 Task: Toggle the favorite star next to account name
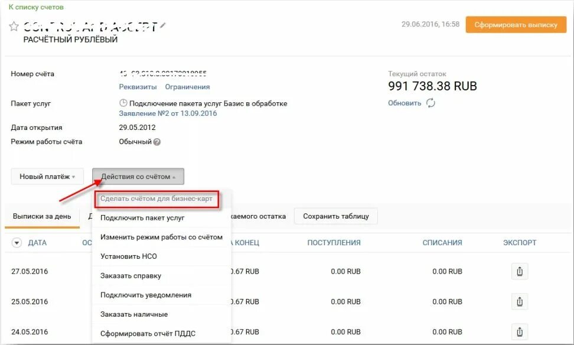tap(13, 25)
